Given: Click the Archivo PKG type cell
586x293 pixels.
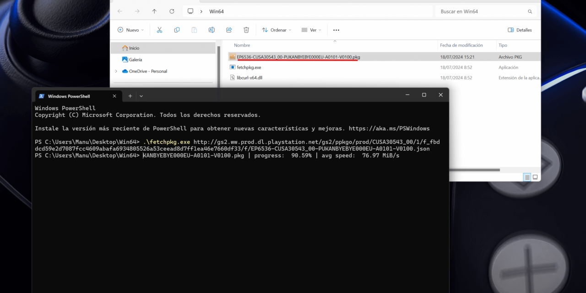Looking at the screenshot, I should [510, 57].
